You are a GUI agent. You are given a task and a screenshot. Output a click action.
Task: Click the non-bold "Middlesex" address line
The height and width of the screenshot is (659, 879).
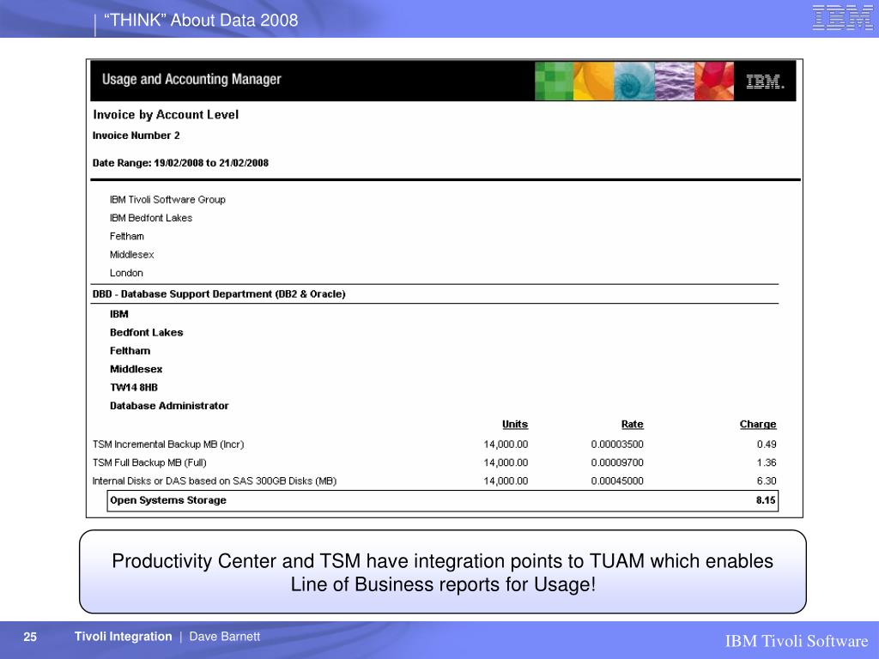131,255
